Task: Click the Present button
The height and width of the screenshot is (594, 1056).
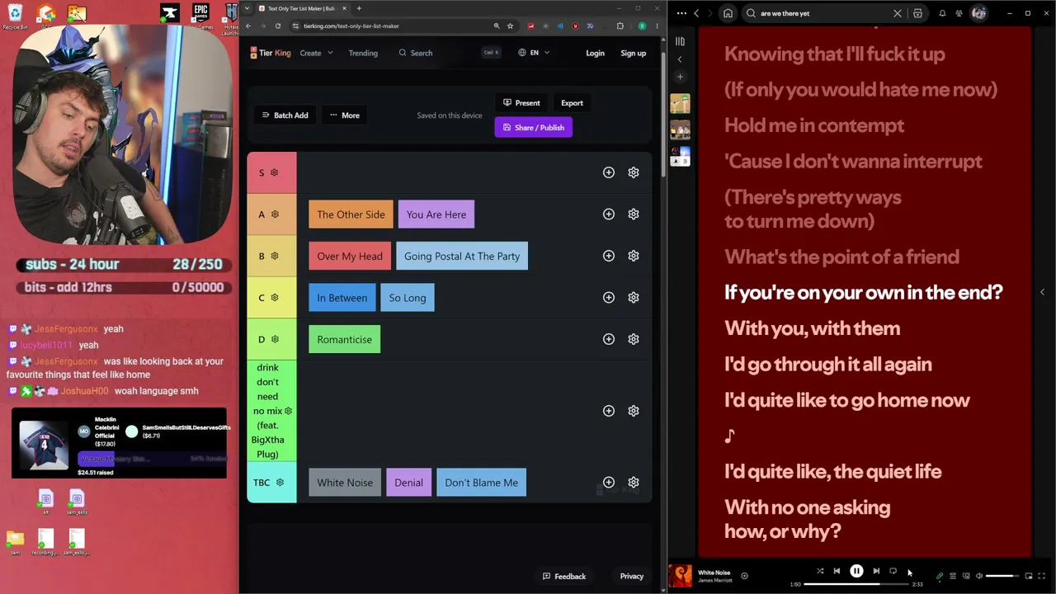Action: pyautogui.click(x=521, y=103)
